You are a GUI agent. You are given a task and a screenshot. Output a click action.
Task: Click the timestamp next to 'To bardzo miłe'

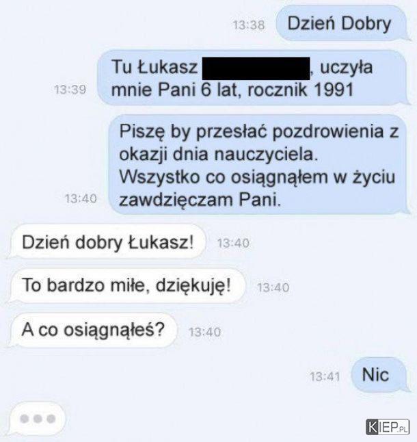(x=273, y=287)
